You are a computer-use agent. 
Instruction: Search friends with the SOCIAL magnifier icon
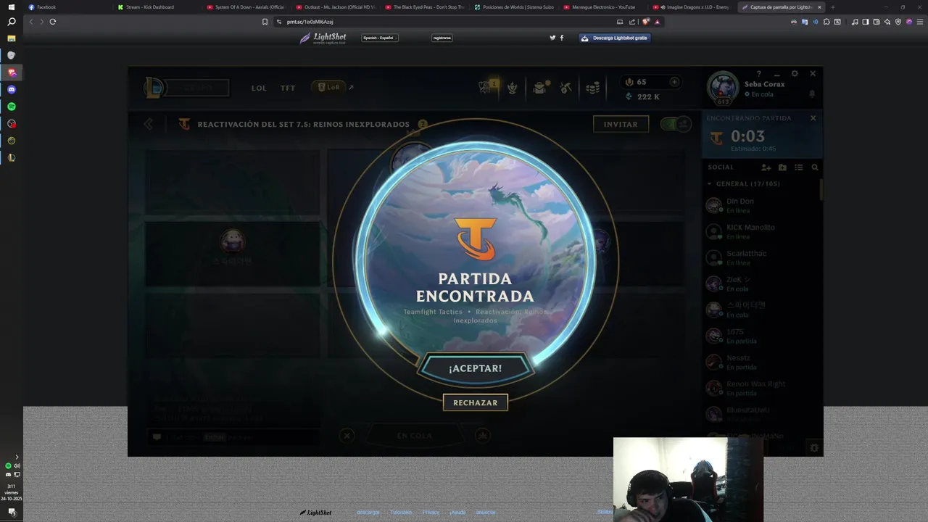click(815, 167)
